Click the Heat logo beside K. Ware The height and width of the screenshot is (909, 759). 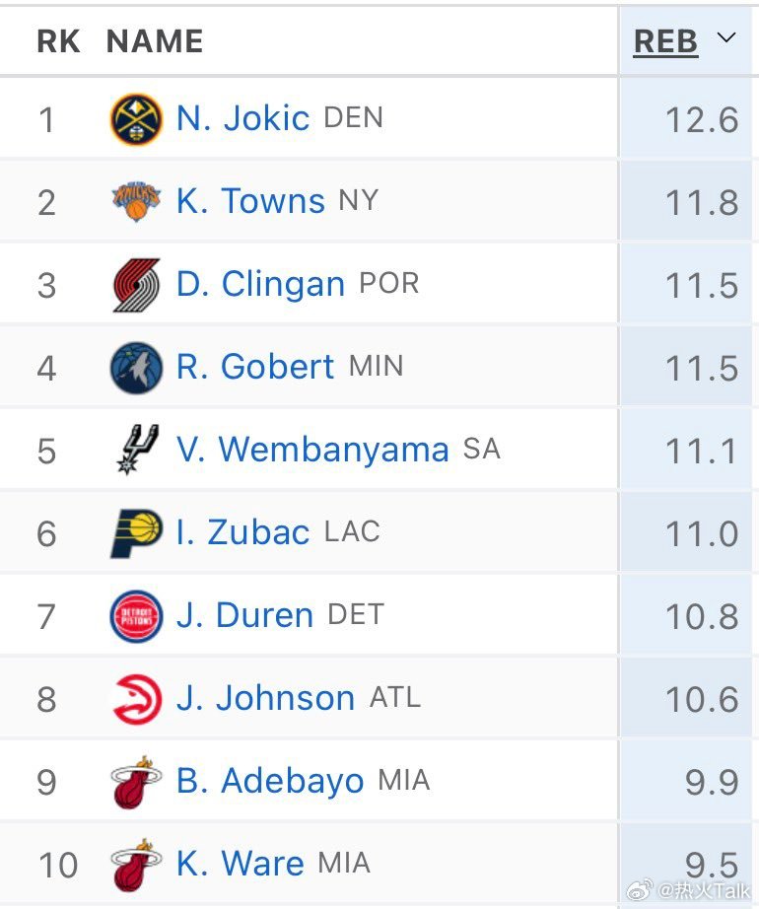135,863
